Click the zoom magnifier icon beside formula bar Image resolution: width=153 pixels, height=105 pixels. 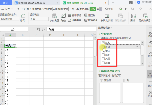point(39,29)
